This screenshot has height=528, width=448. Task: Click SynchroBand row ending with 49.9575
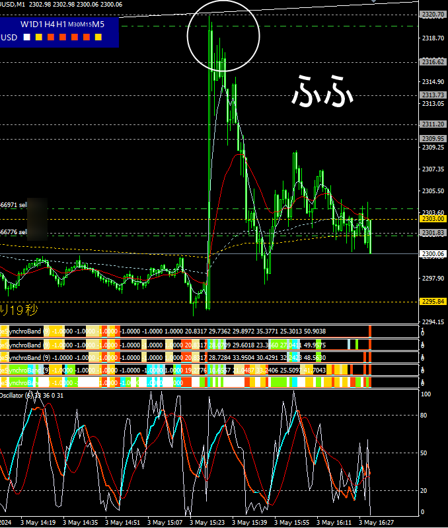click(x=209, y=345)
